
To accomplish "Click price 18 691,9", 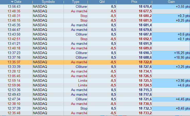I will (x=145, y=43).
